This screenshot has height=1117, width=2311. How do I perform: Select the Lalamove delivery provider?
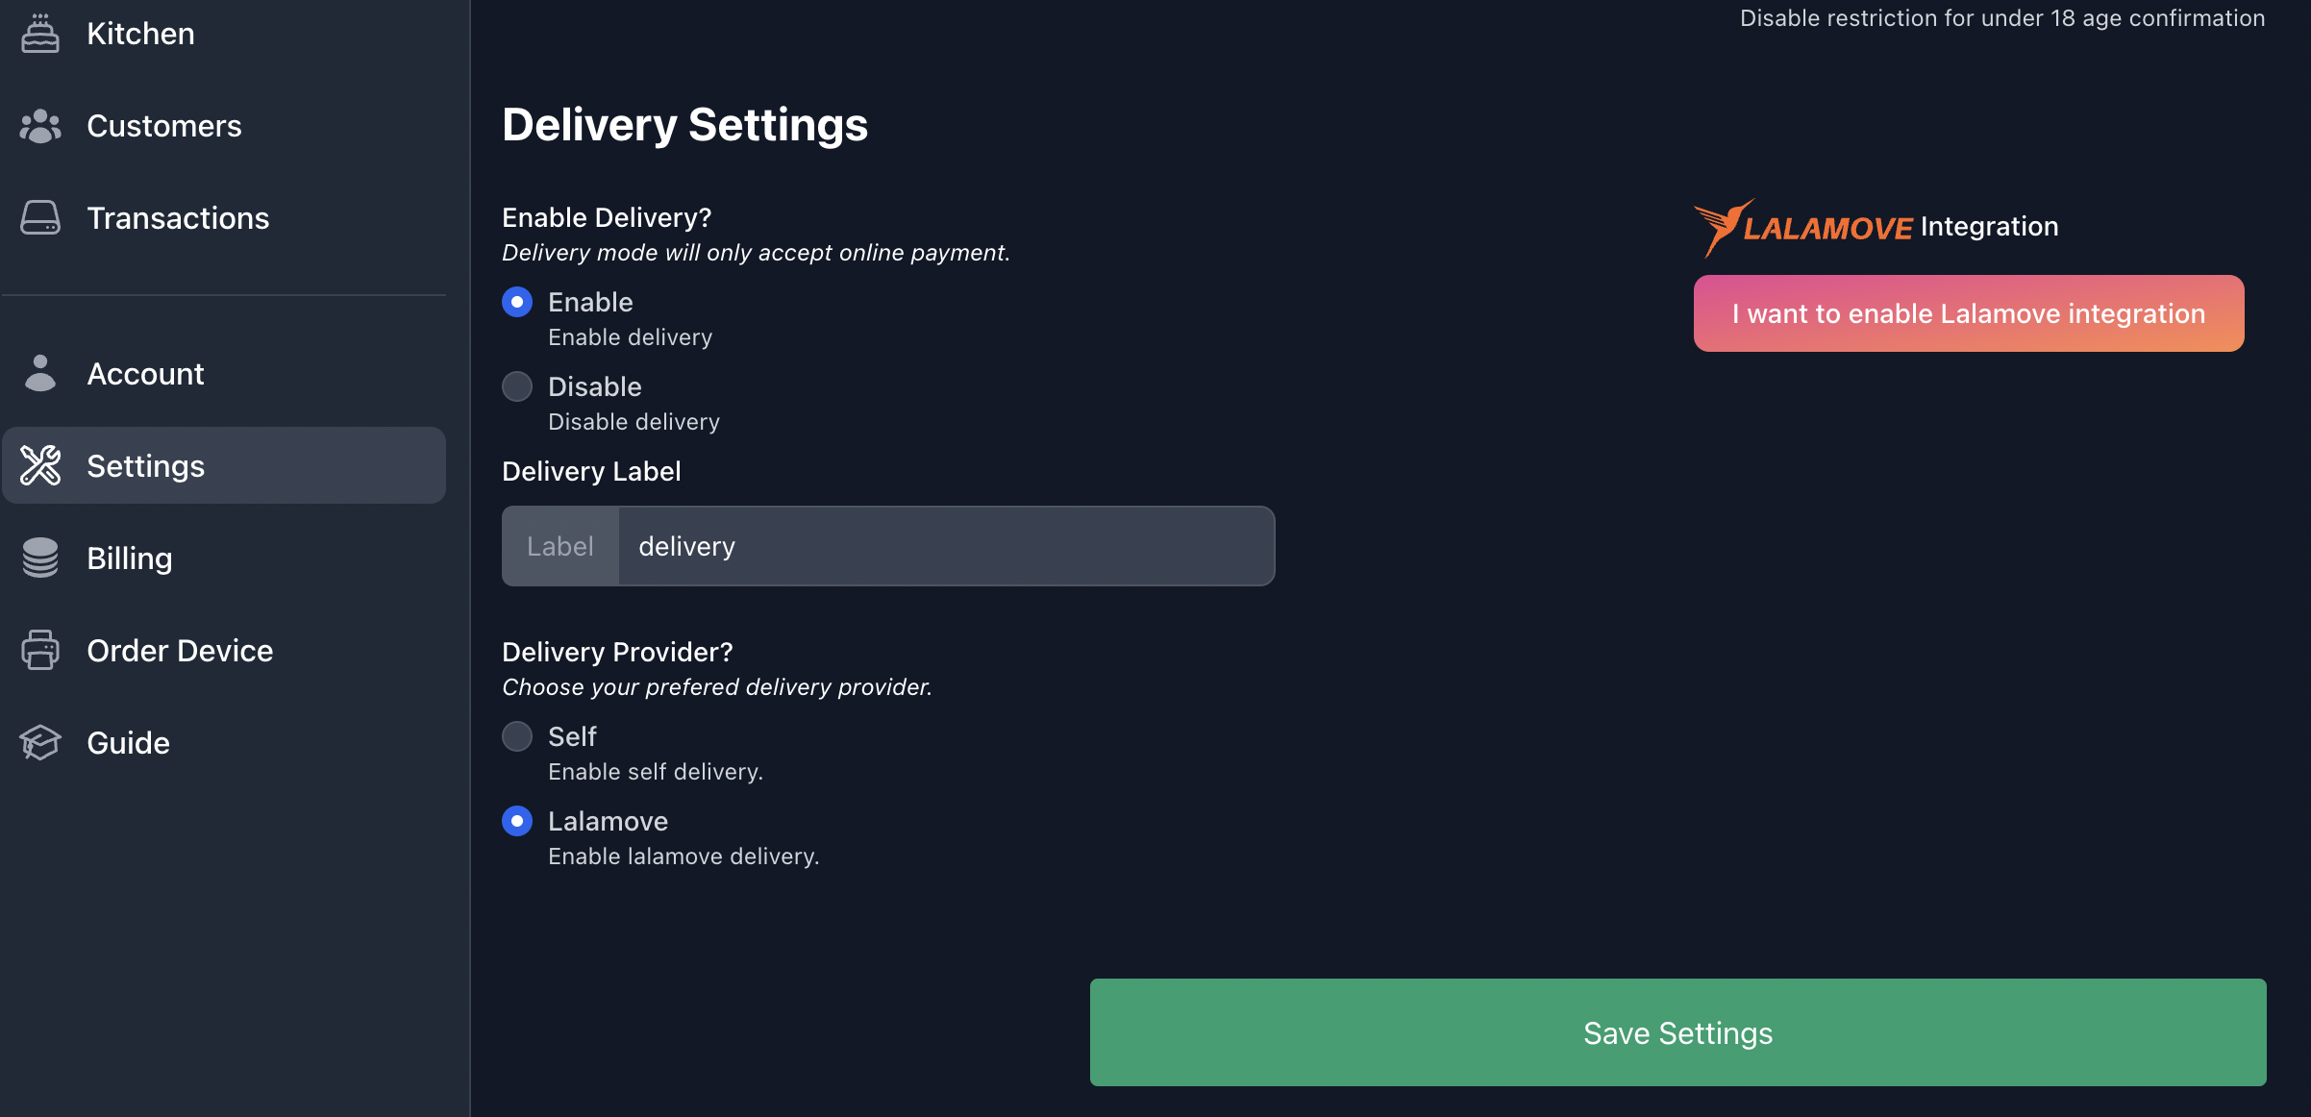pos(517,819)
